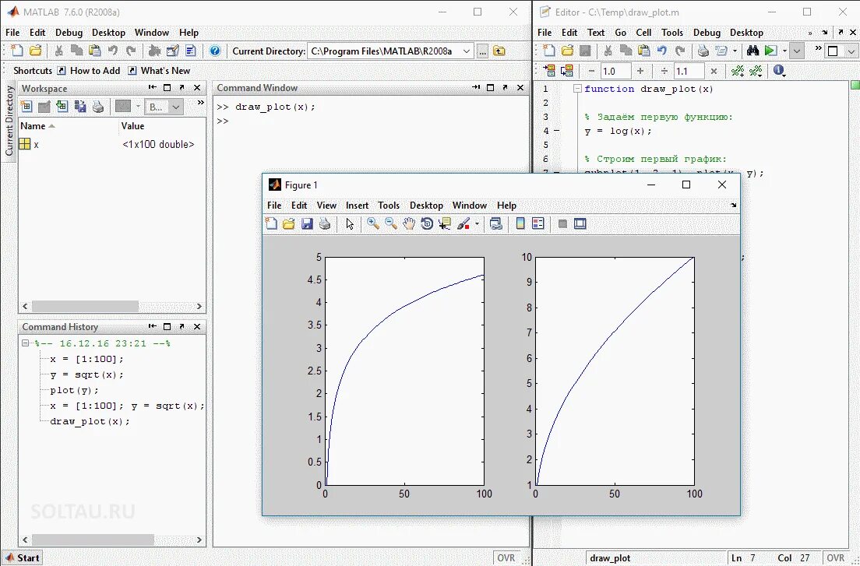Click the 1.0 increment value field in Editor
The width and height of the screenshot is (860, 566).
(x=616, y=71)
